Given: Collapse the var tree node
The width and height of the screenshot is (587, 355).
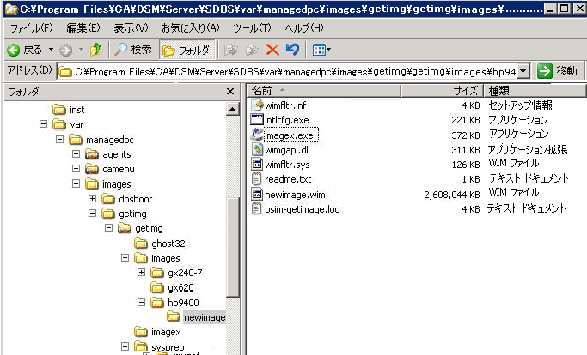Looking at the screenshot, I should tap(44, 124).
